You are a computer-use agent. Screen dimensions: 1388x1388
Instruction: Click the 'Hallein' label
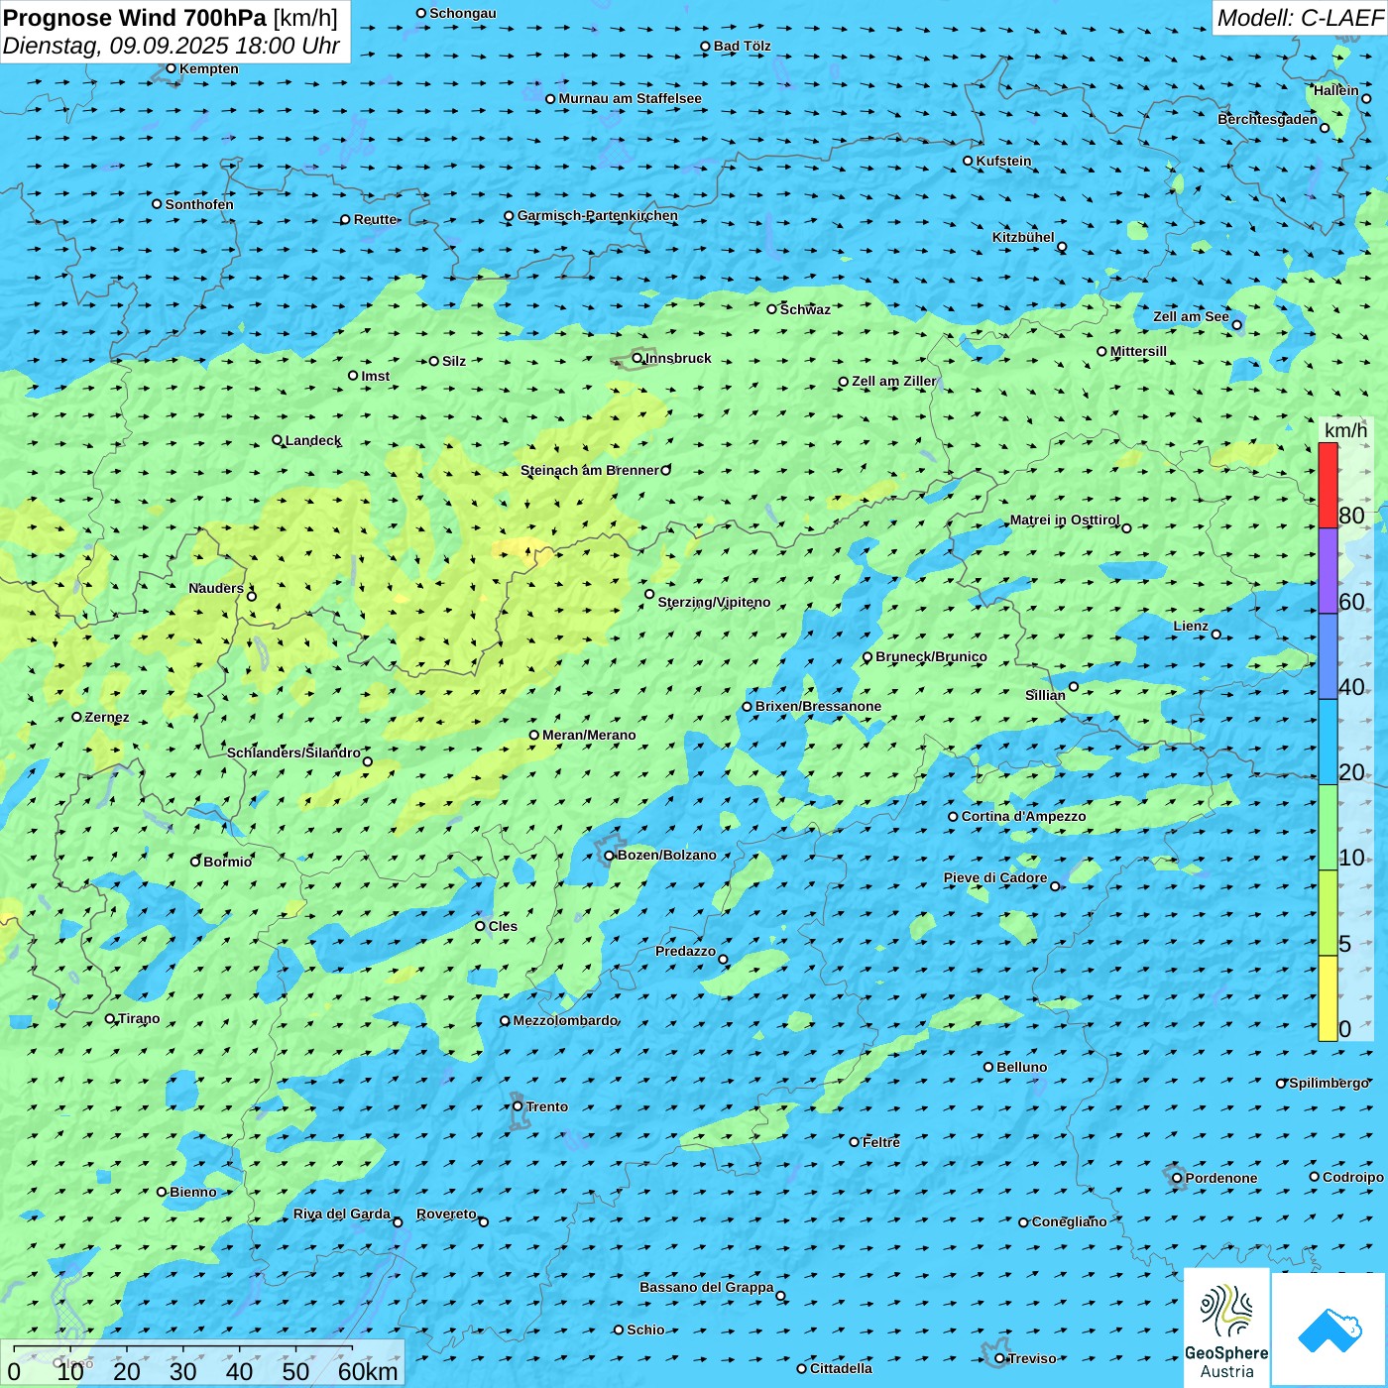click(1336, 90)
